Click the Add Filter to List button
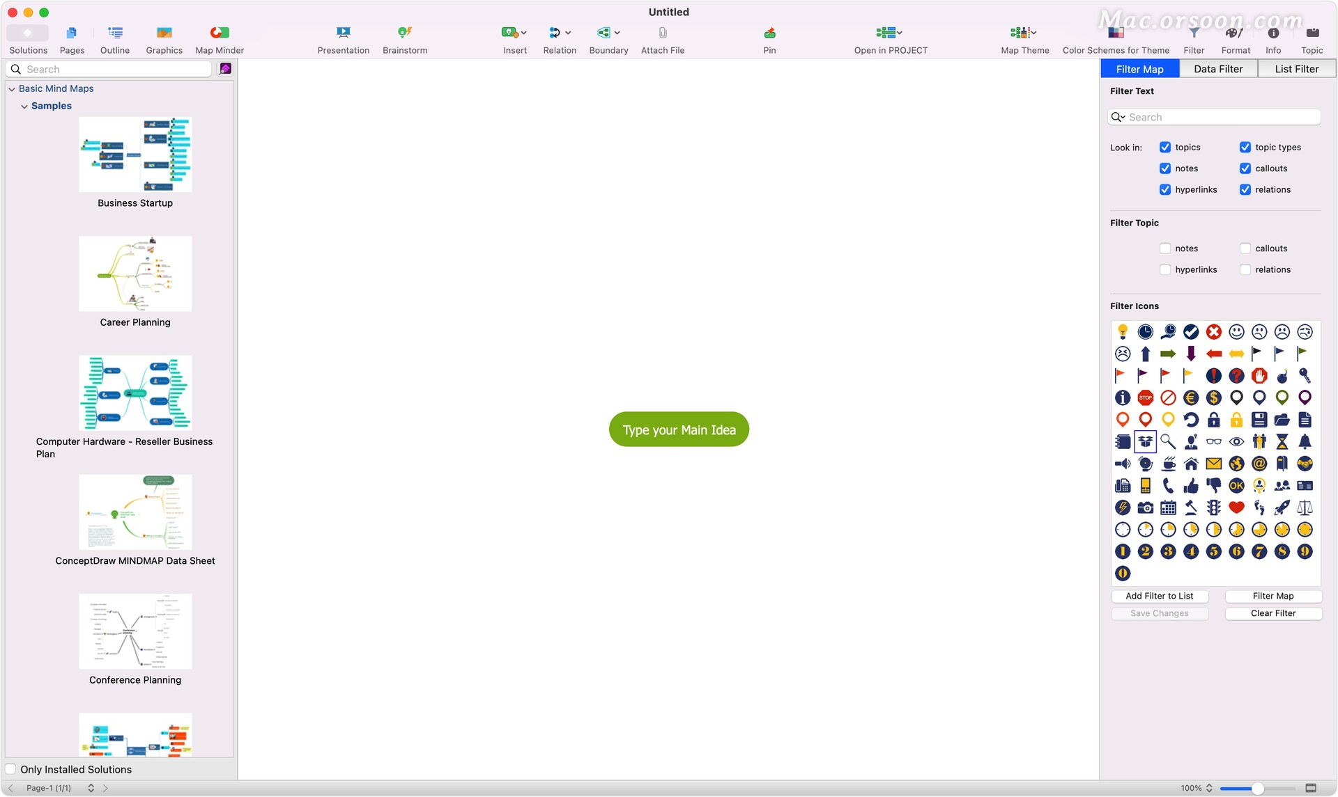The image size is (1338, 797). click(1159, 597)
